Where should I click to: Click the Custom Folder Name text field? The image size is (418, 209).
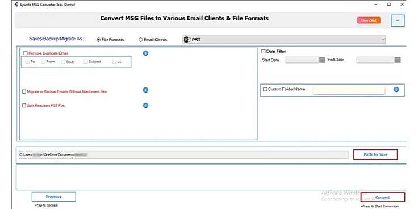click(x=349, y=90)
